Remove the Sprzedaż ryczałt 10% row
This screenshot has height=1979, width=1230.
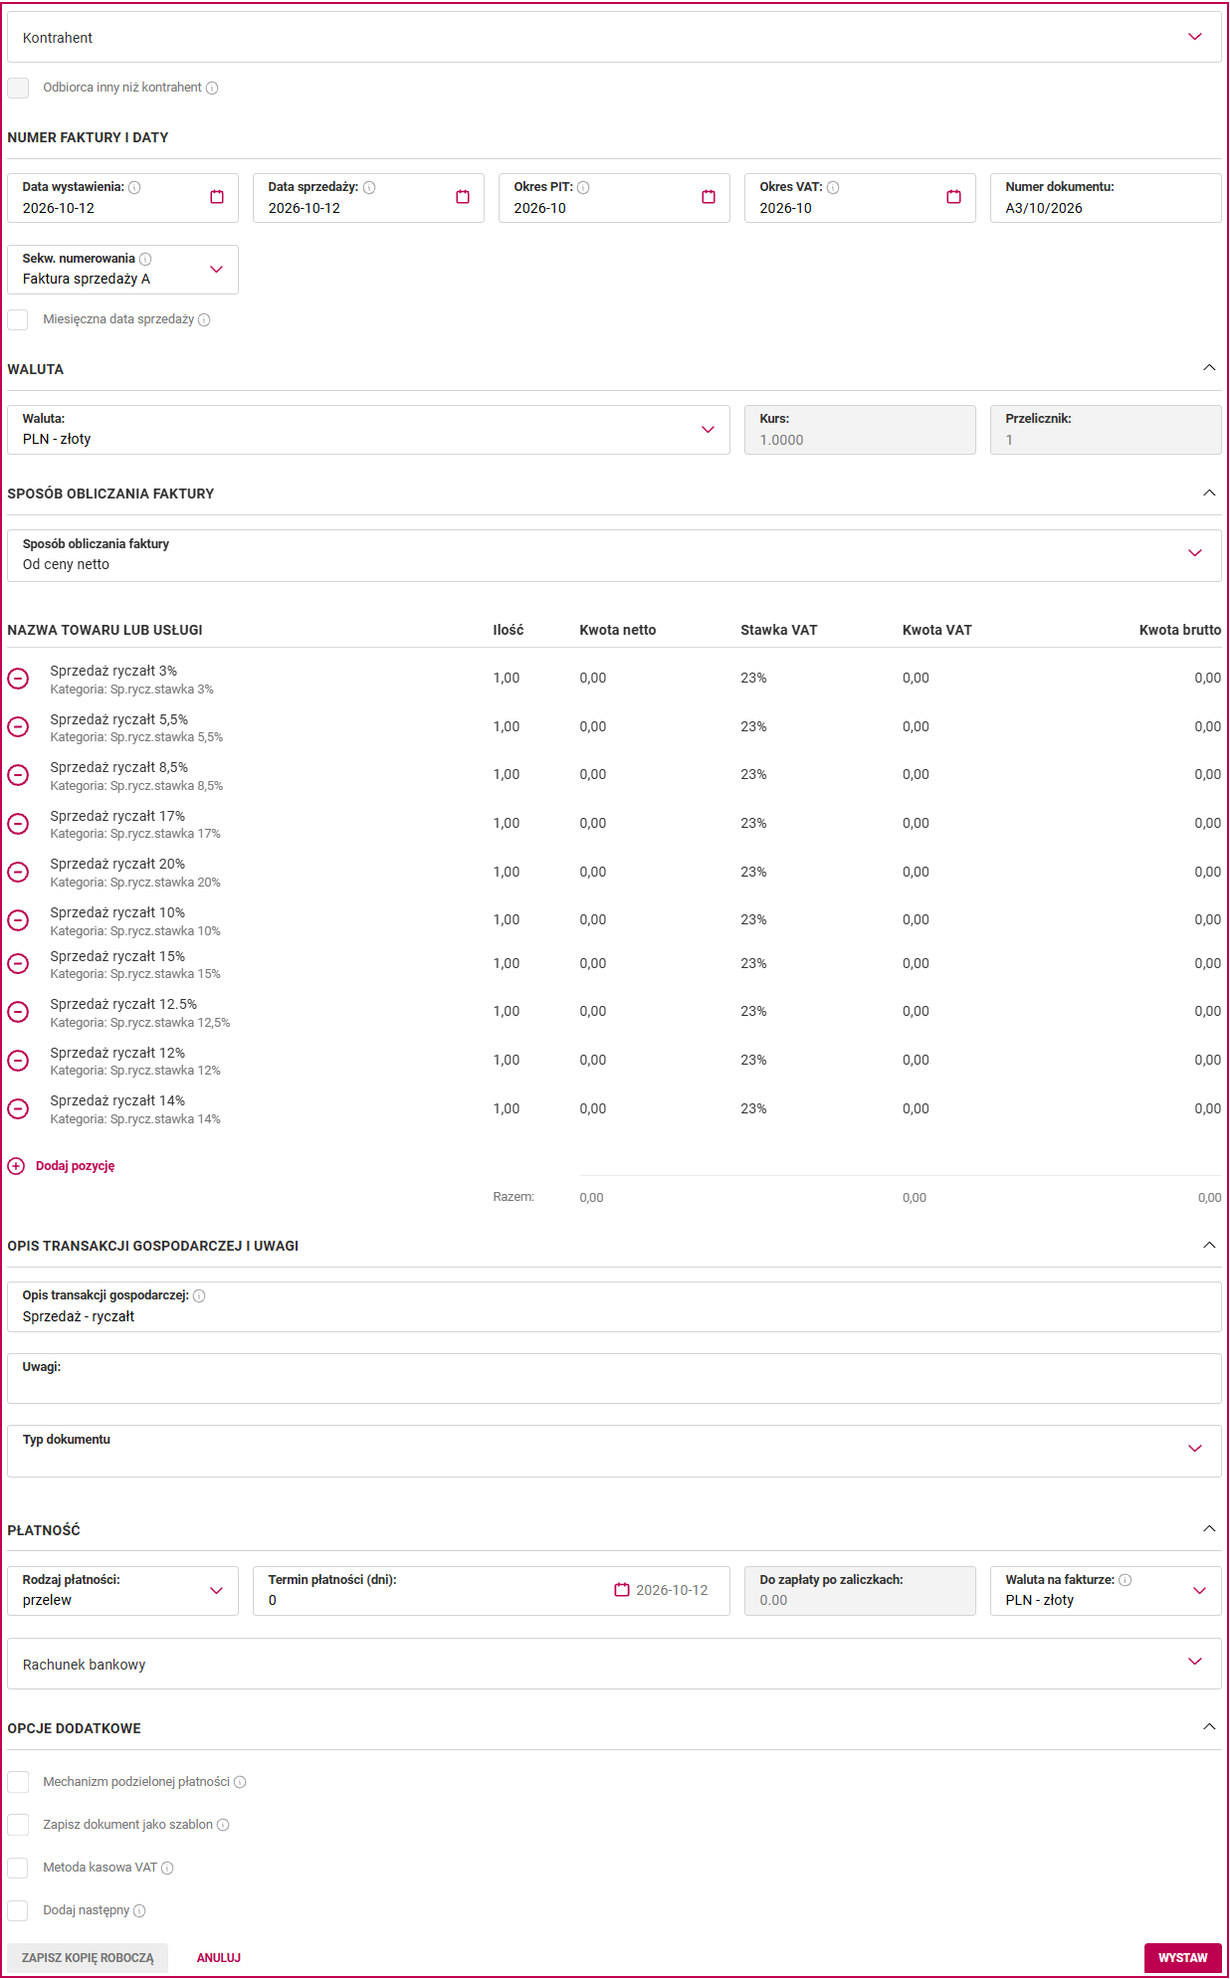click(18, 920)
